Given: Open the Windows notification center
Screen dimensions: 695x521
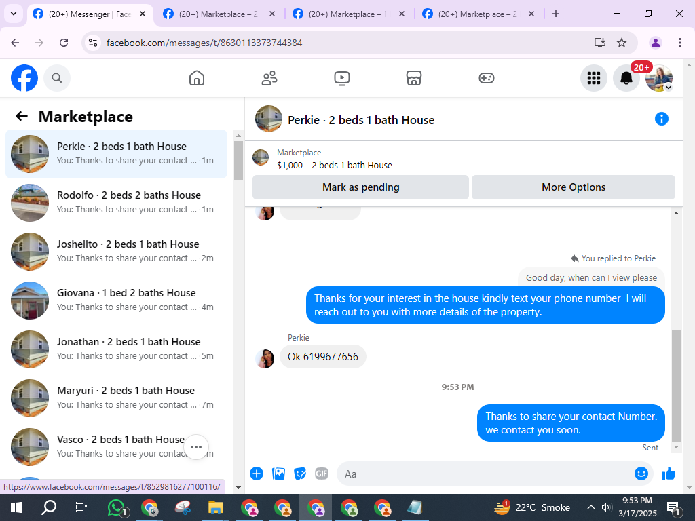Looking at the screenshot, I should (673, 507).
